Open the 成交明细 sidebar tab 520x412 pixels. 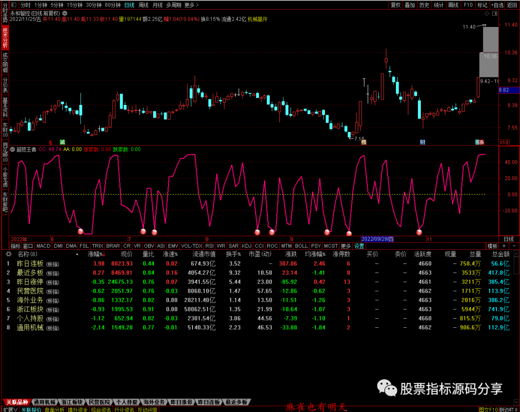(x=5, y=62)
